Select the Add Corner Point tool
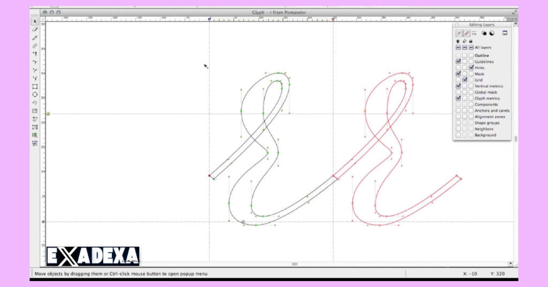Screen dimensions: 548x287 tap(35, 62)
